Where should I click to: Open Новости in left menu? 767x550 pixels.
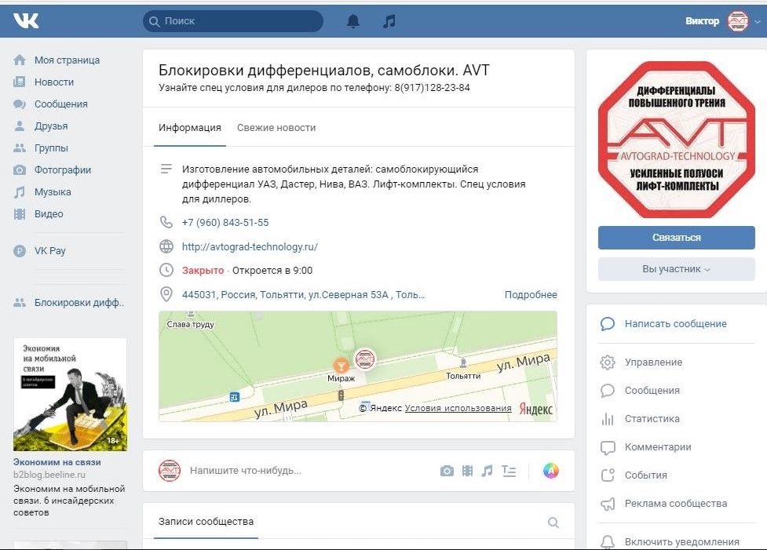pos(54,82)
